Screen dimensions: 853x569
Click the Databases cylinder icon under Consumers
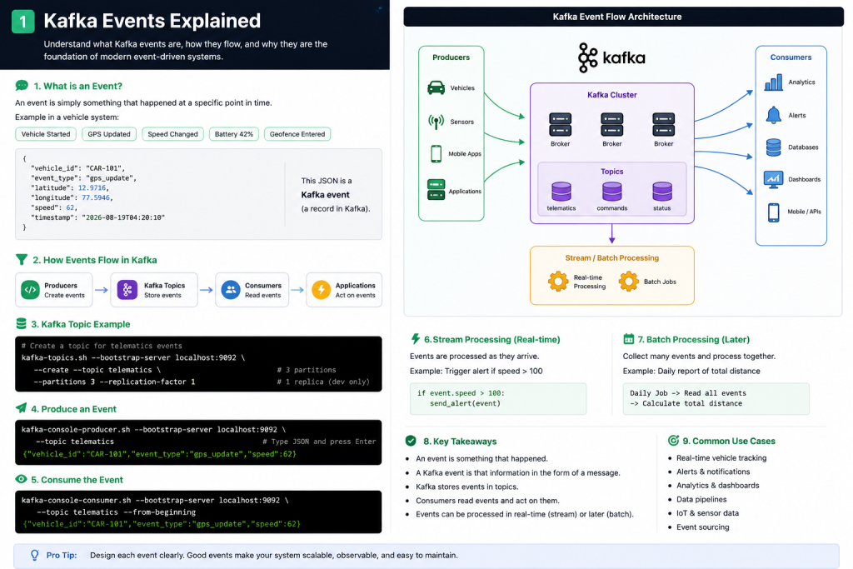point(773,147)
